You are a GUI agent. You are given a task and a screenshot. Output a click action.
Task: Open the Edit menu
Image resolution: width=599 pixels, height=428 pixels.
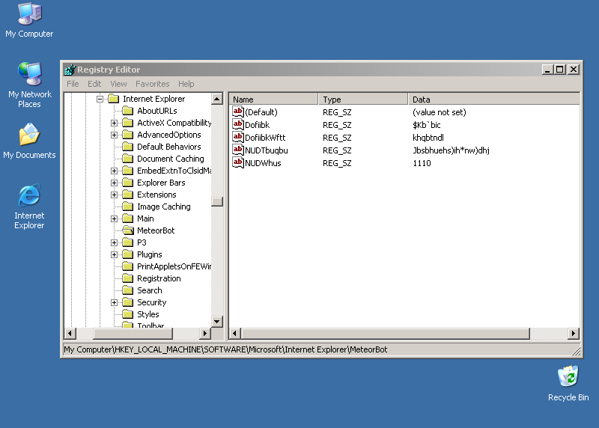[x=94, y=84]
